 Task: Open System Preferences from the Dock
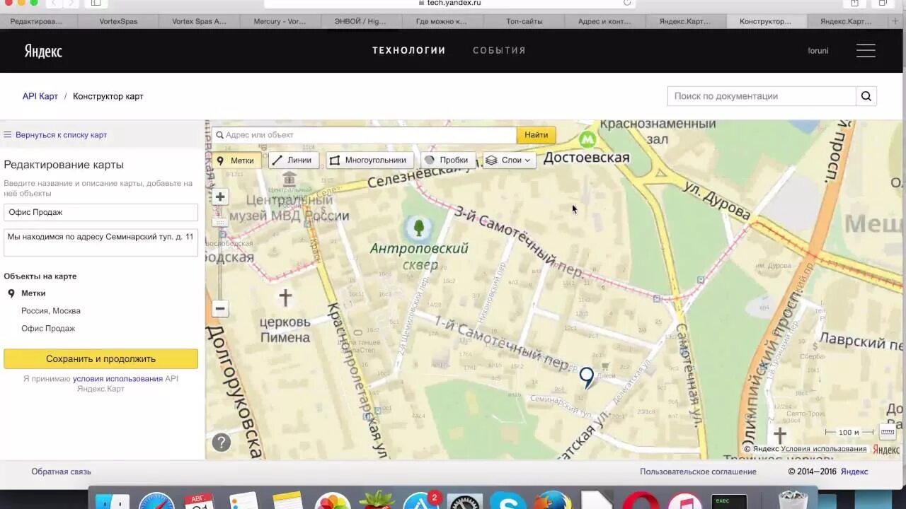(464, 501)
